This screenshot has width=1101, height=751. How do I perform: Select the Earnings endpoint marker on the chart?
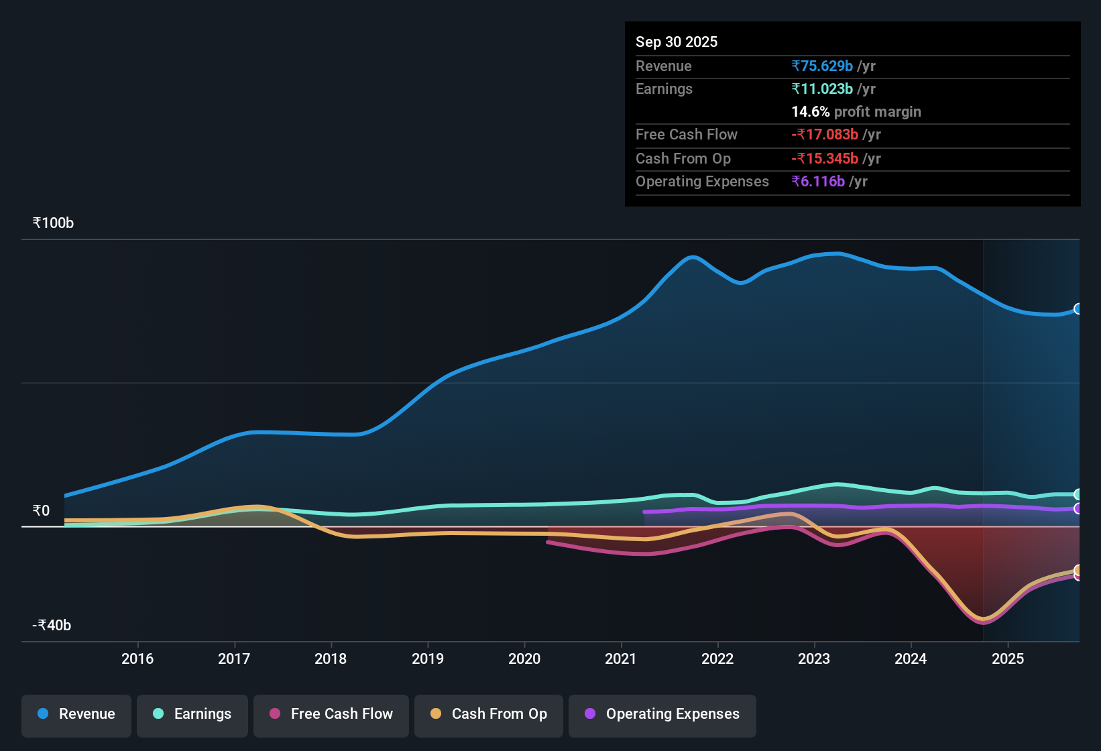1078,495
